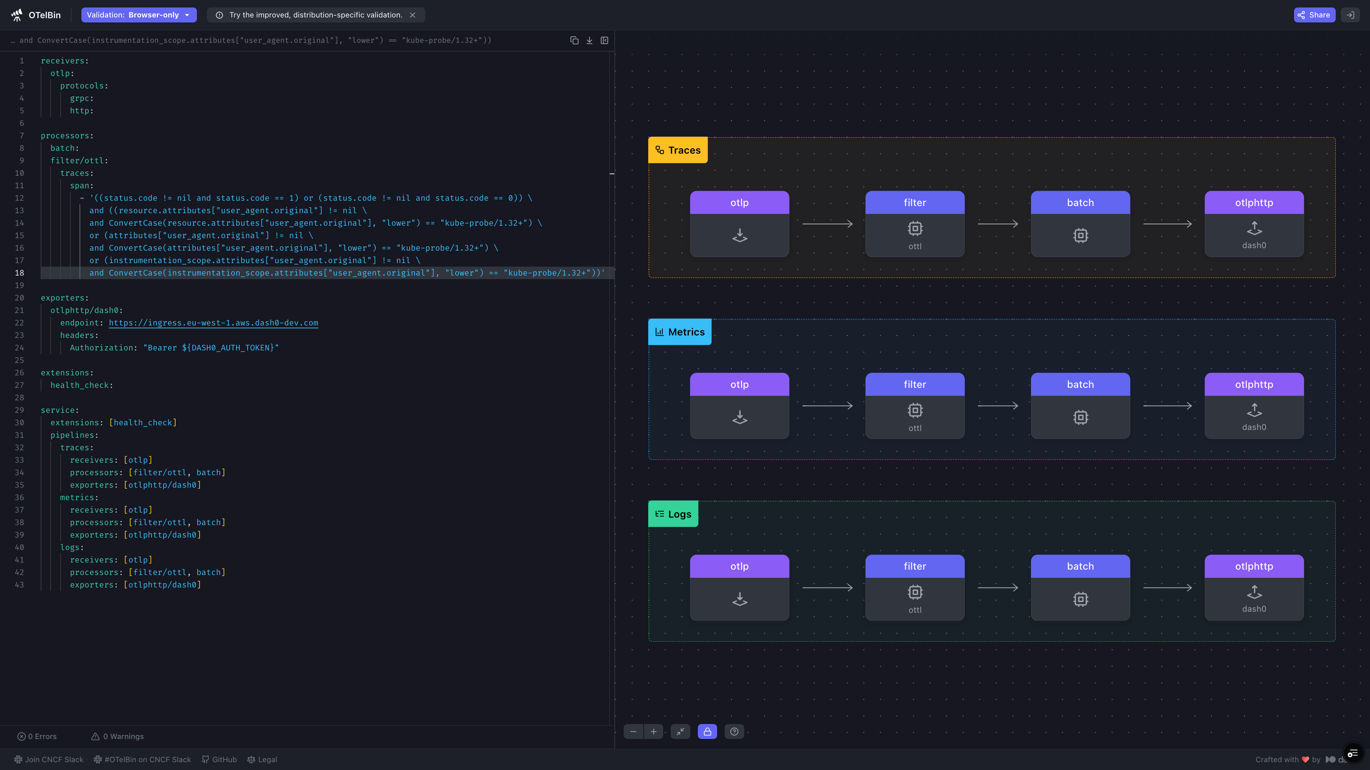The image size is (1370, 770).
Task: Collapse the editor panel with sidebar icon
Action: pyautogui.click(x=605, y=40)
